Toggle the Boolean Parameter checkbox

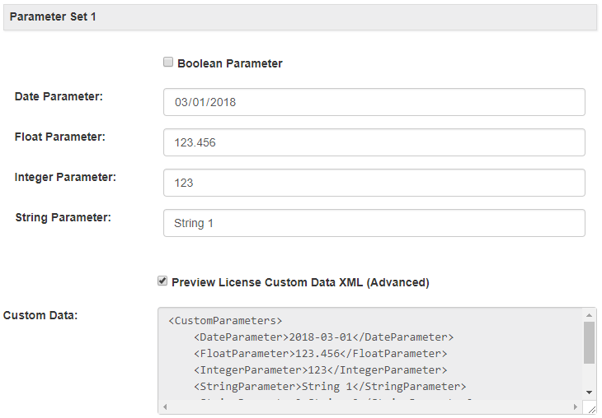[x=168, y=63]
